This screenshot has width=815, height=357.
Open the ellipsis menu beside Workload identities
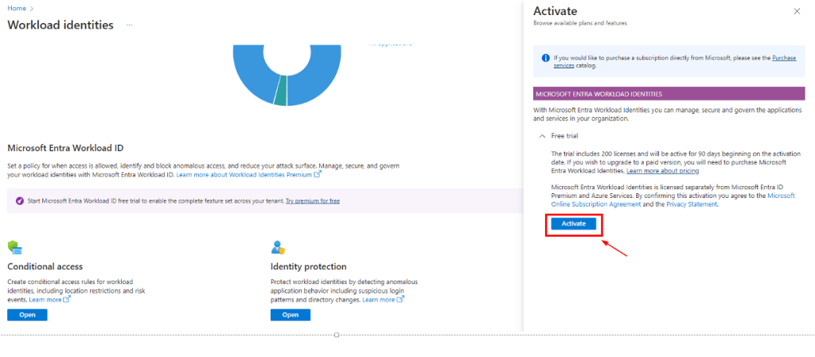pyautogui.click(x=129, y=25)
